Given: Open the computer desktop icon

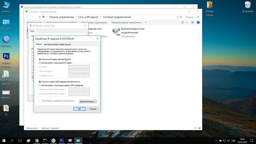Looking at the screenshot, I should pyautogui.click(x=6, y=7).
